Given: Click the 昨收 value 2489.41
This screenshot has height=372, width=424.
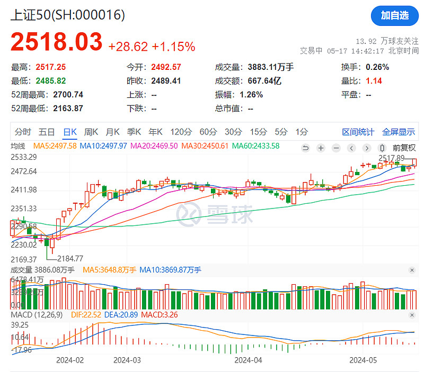Looking at the screenshot, I should click(x=166, y=81).
